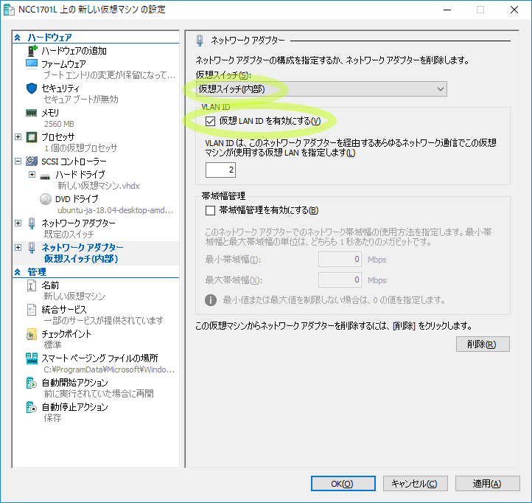This screenshot has width=532, height=503.
Task: Click the プロセッサ CPU icon
Action: pos(32,137)
